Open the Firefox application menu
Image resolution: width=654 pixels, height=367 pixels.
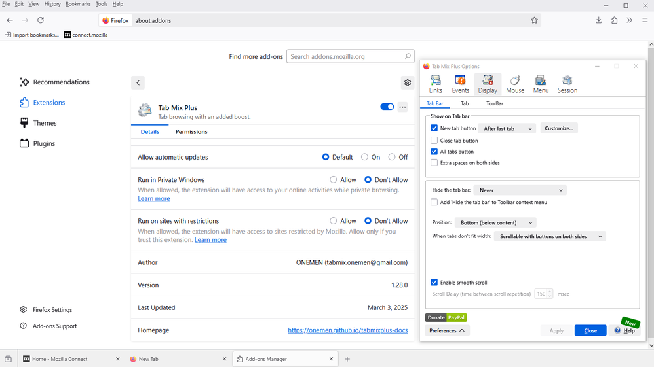645,20
